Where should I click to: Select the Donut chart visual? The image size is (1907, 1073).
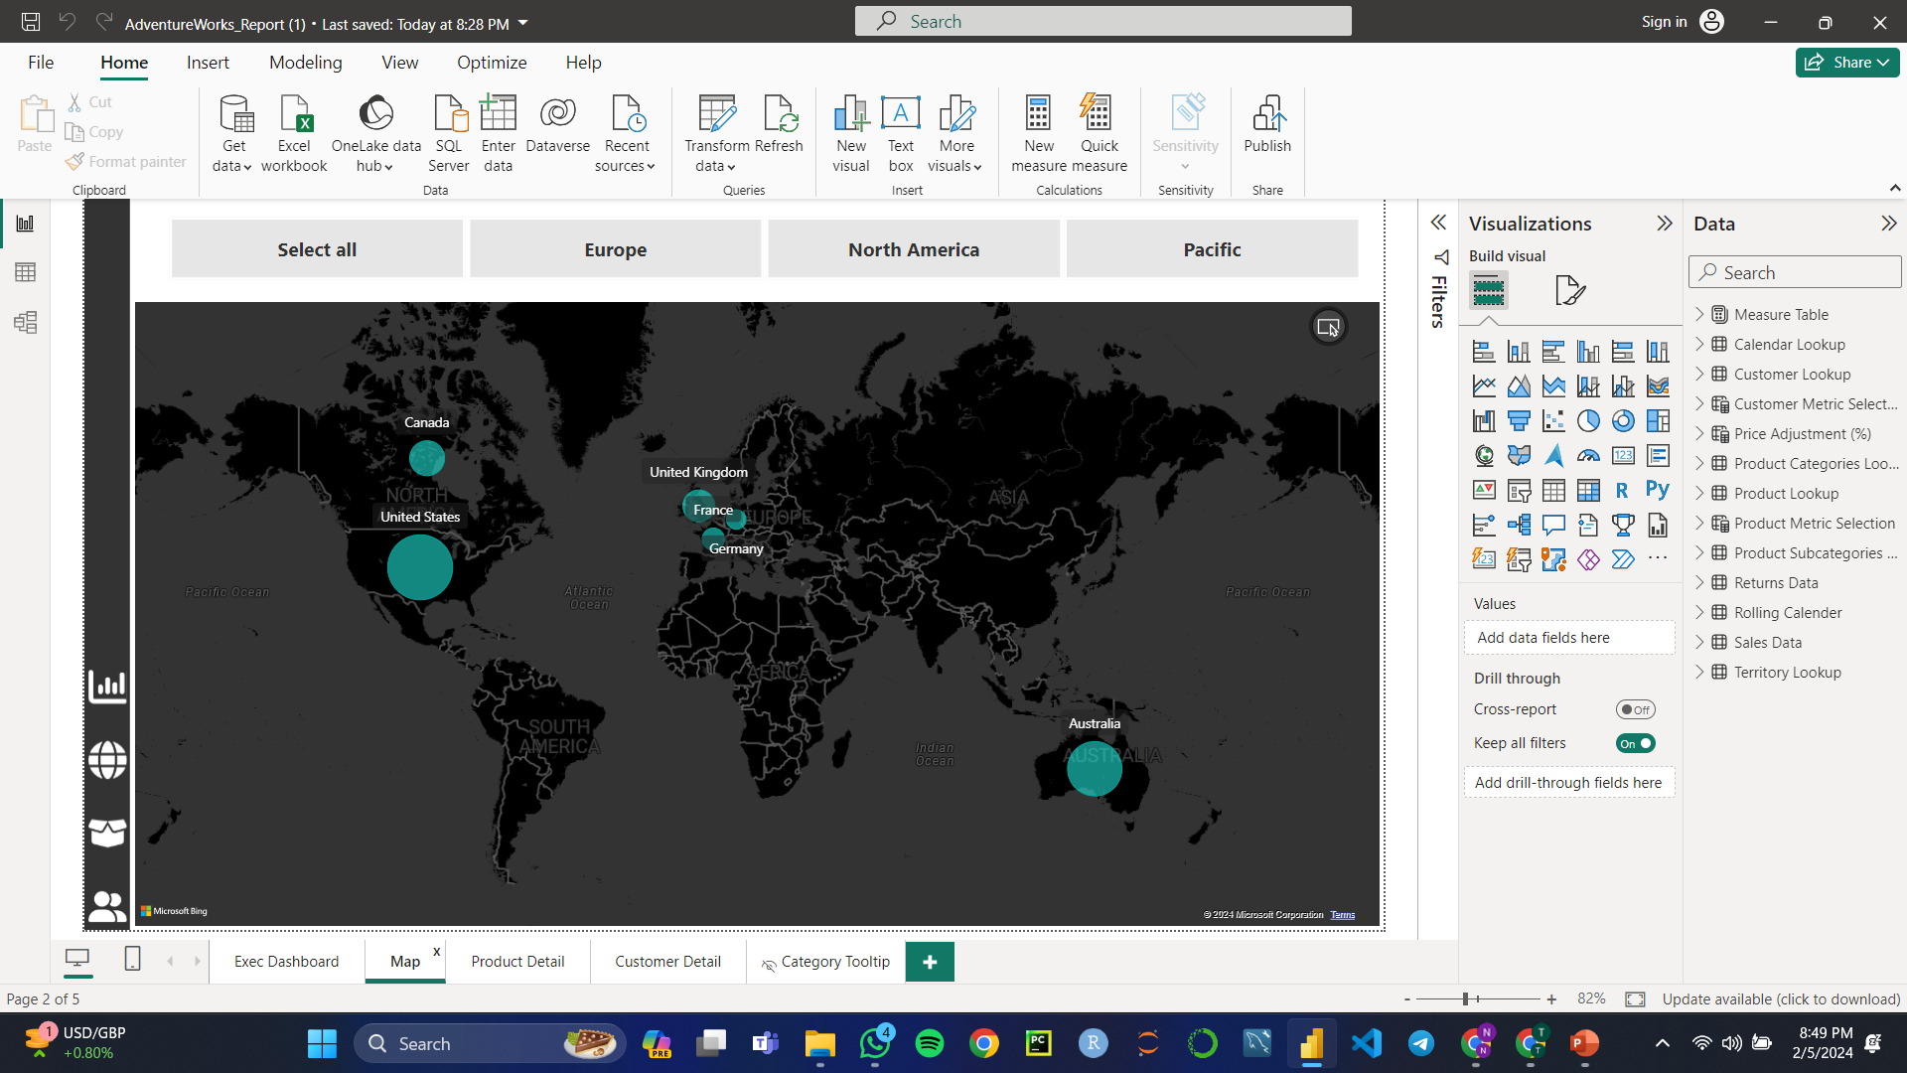[x=1623, y=421]
